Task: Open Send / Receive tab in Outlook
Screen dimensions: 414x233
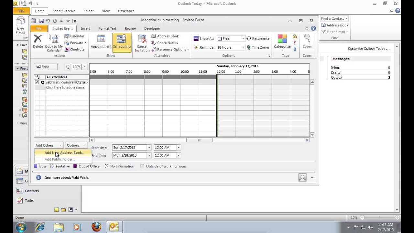Action: 64,11
